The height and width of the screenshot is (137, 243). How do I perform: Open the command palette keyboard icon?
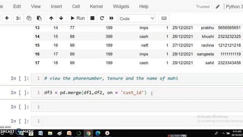click(164, 18)
